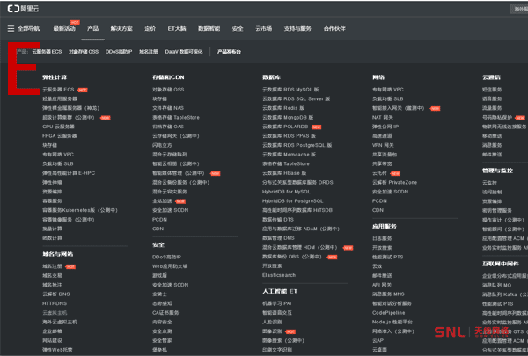This screenshot has height=356, width=528.
Task: Open 海外云虚拟主机 link
Action: [x=60, y=322]
